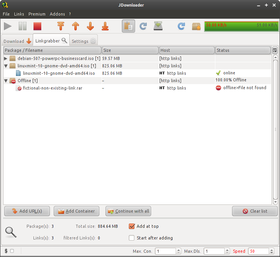Click the Max.Dls. input field

214,251
